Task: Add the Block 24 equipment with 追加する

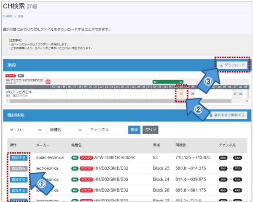Action: 19,180
